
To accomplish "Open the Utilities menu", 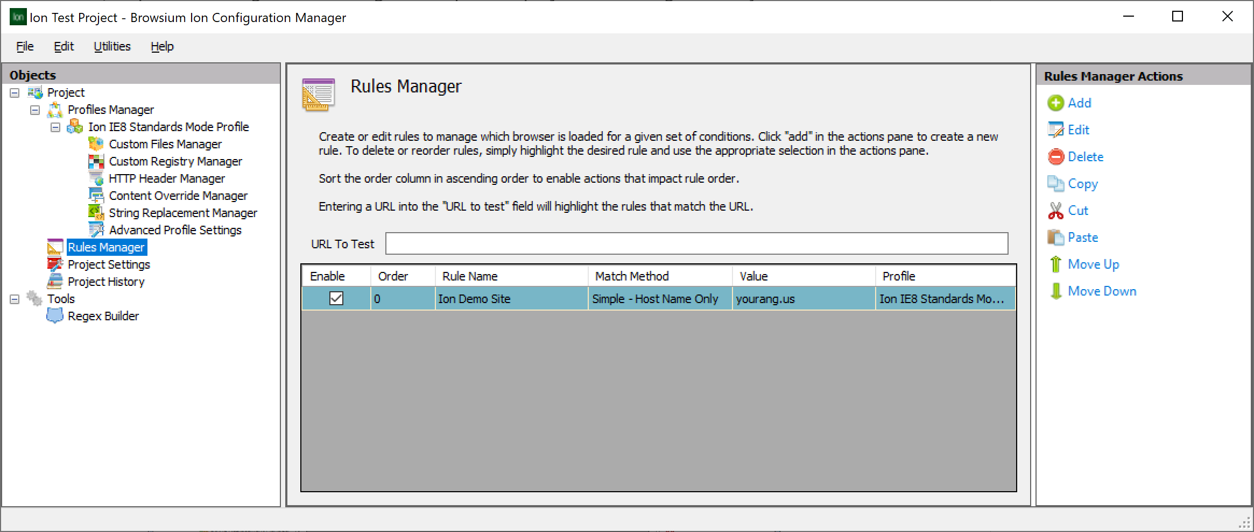I will (112, 46).
